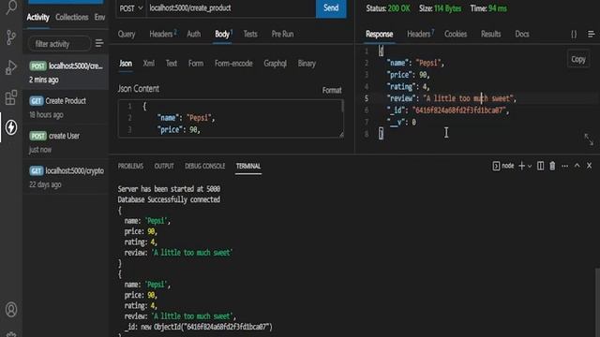Open the Pre Run tab
This screenshot has width=600, height=337.
tap(282, 34)
